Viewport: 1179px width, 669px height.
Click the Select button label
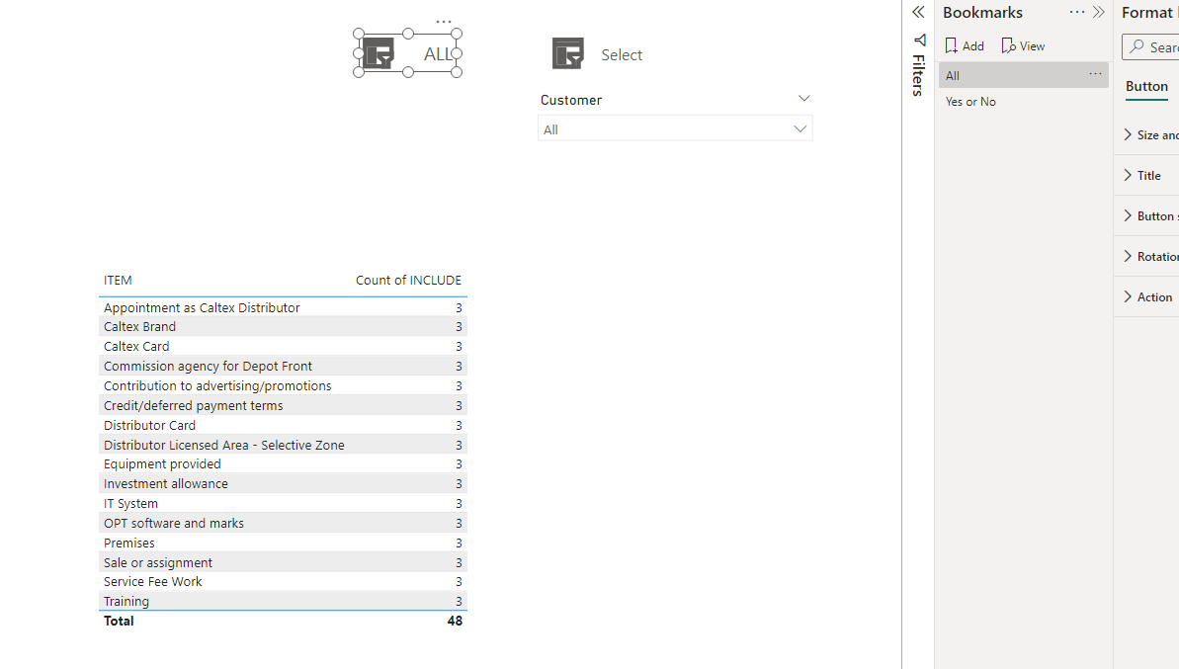(x=622, y=55)
